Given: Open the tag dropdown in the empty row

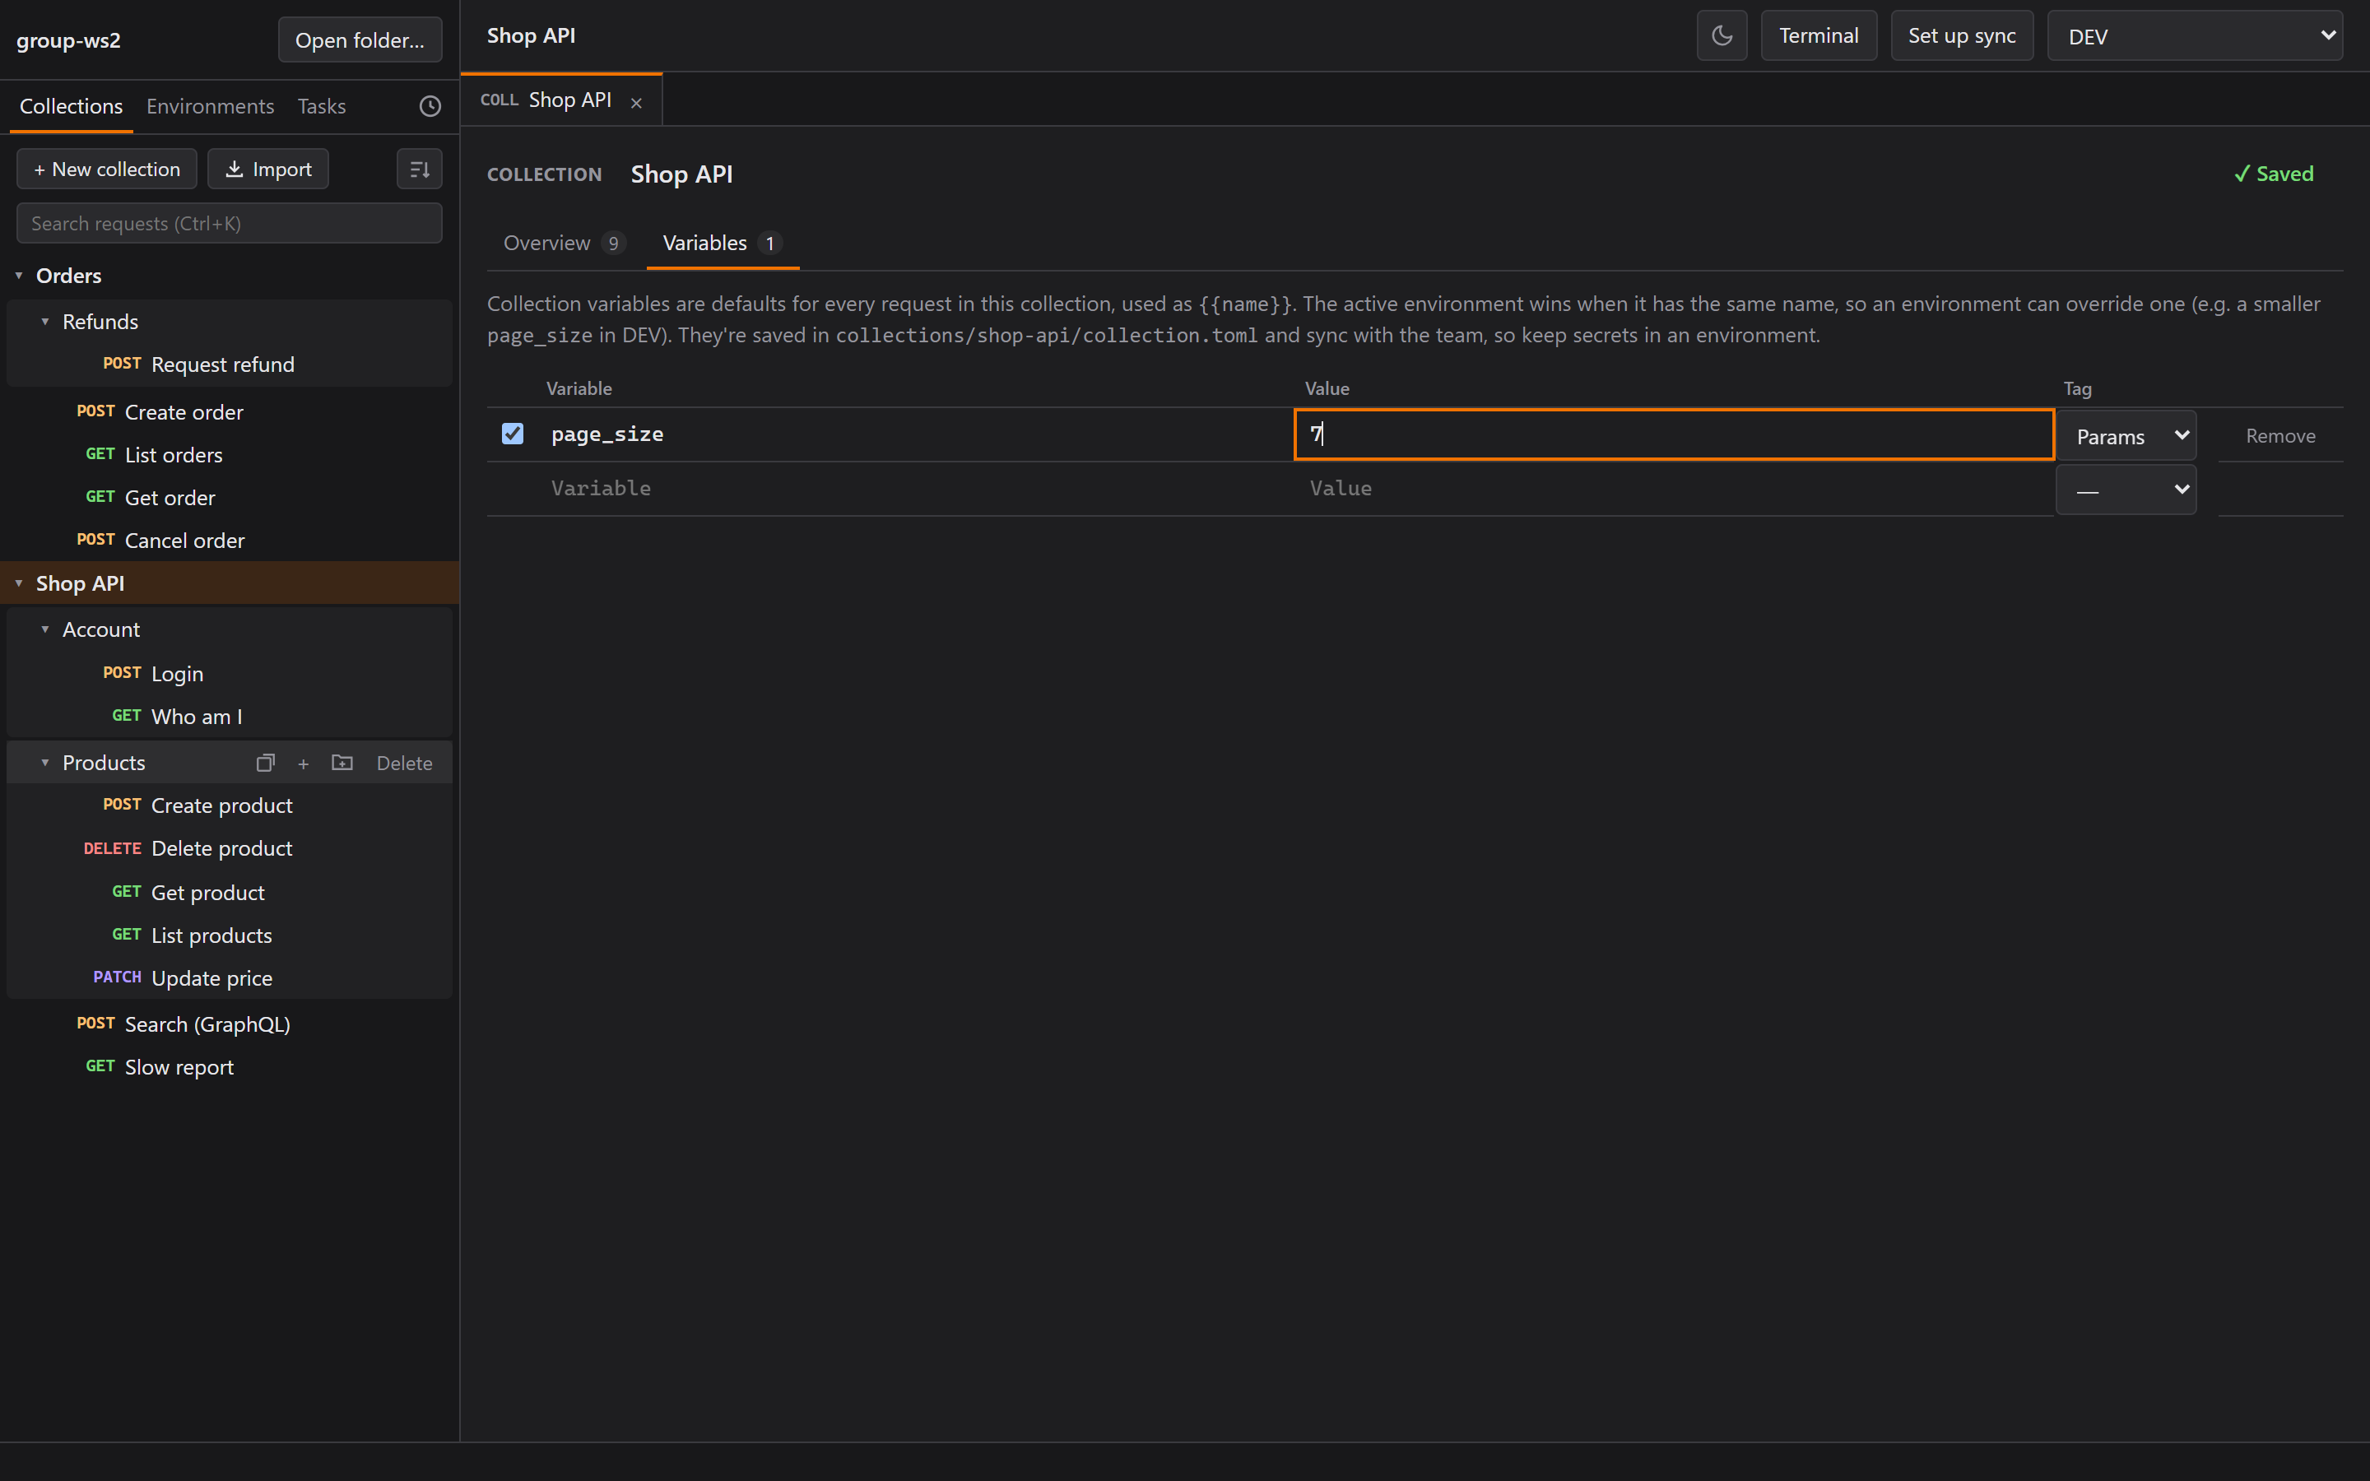Looking at the screenshot, I should coord(2126,490).
